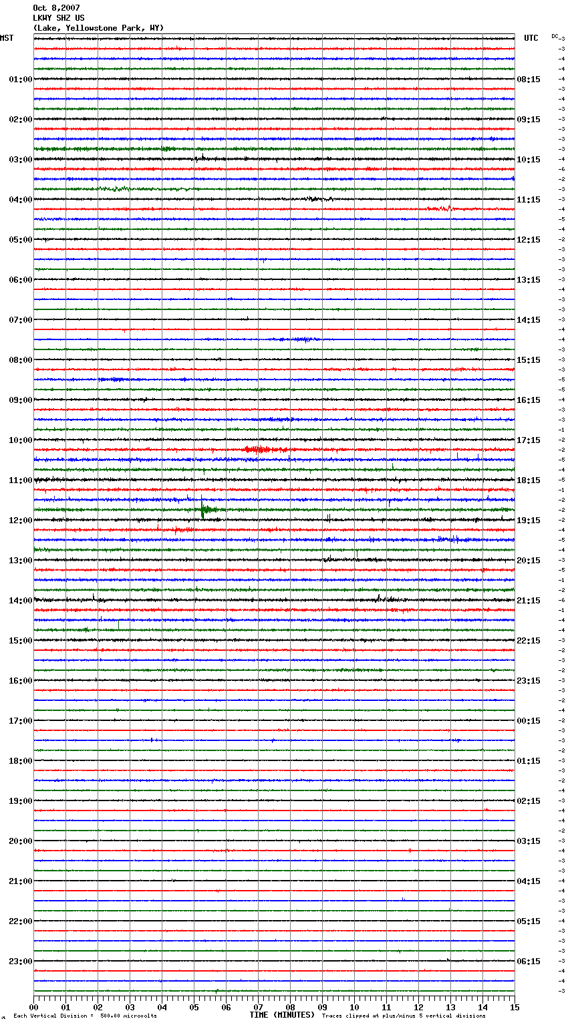The height and width of the screenshot is (1025, 568).
Task: Select the 23:00 MST time label
Action: (21, 962)
